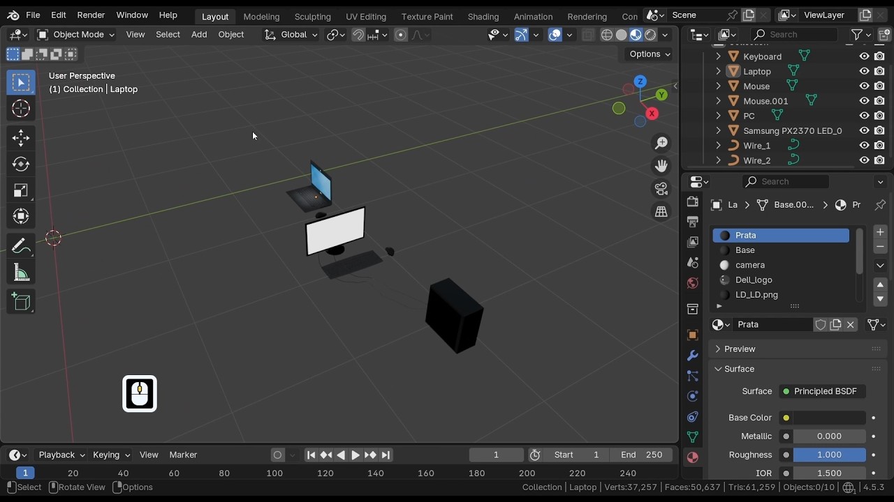Open the Material properties tab
Image resolution: width=894 pixels, height=502 pixels.
(692, 457)
